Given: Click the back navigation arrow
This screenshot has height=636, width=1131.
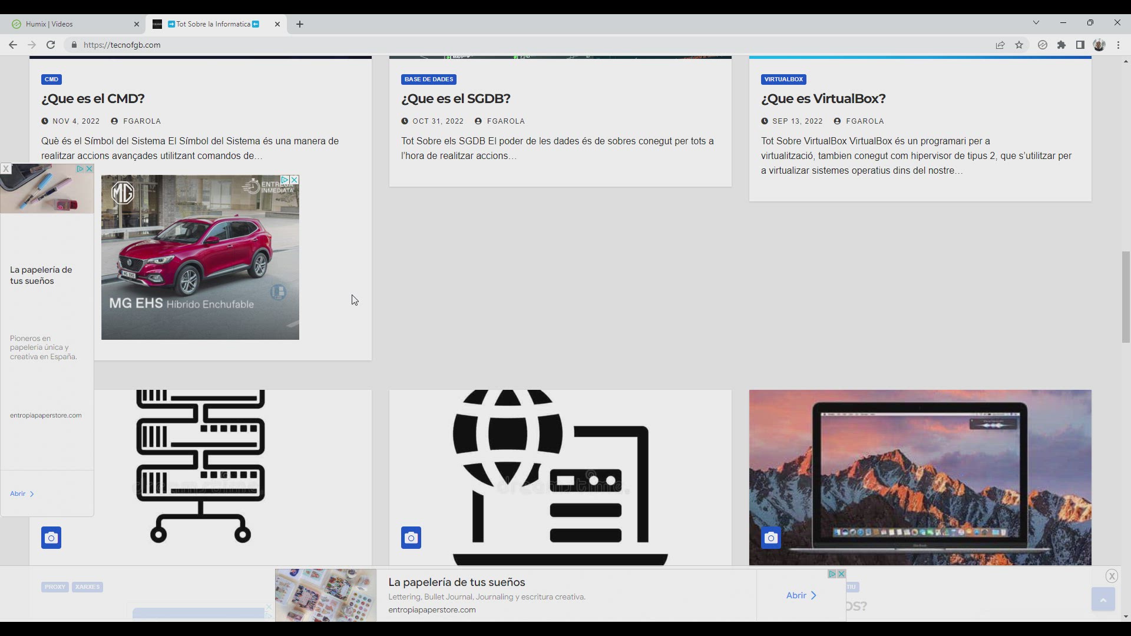Looking at the screenshot, I should tap(13, 45).
